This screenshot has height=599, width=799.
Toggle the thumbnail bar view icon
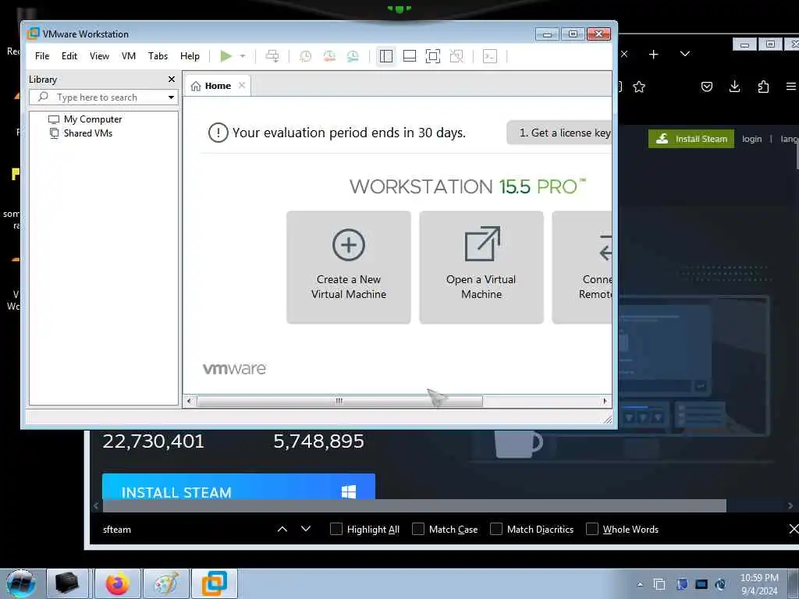[x=410, y=56]
